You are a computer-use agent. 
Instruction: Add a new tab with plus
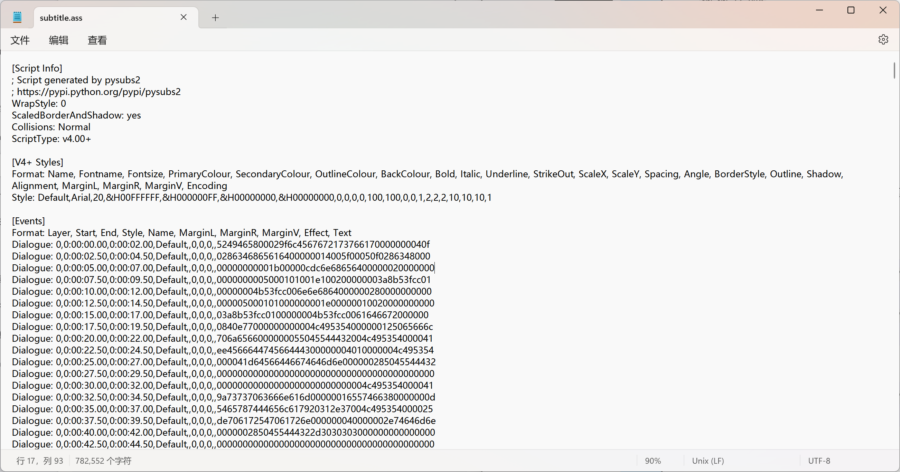(x=215, y=18)
